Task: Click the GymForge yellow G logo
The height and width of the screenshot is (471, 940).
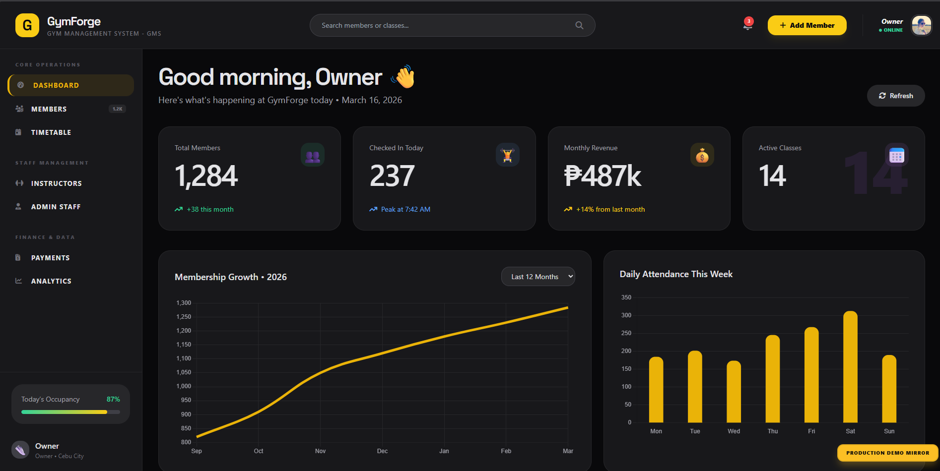Action: point(27,25)
